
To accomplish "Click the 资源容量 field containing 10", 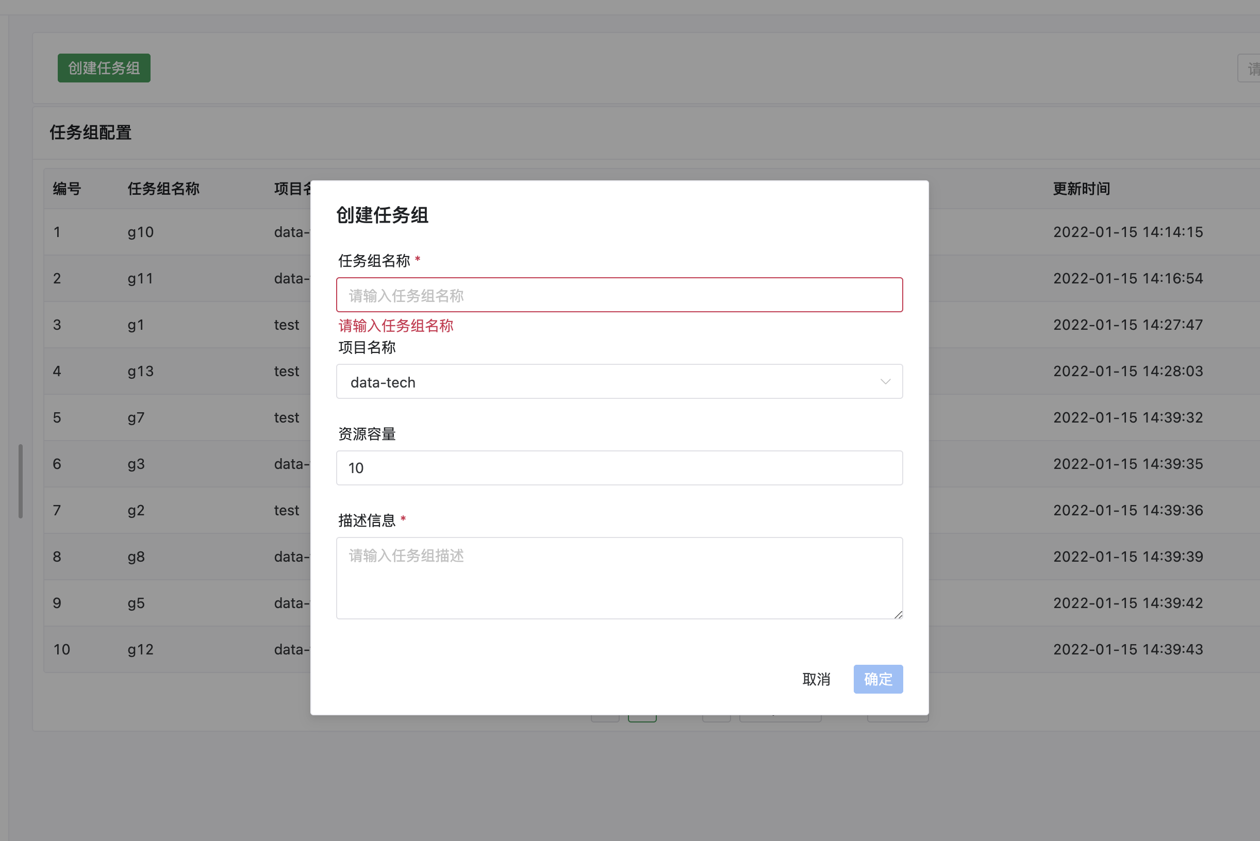I will point(619,468).
